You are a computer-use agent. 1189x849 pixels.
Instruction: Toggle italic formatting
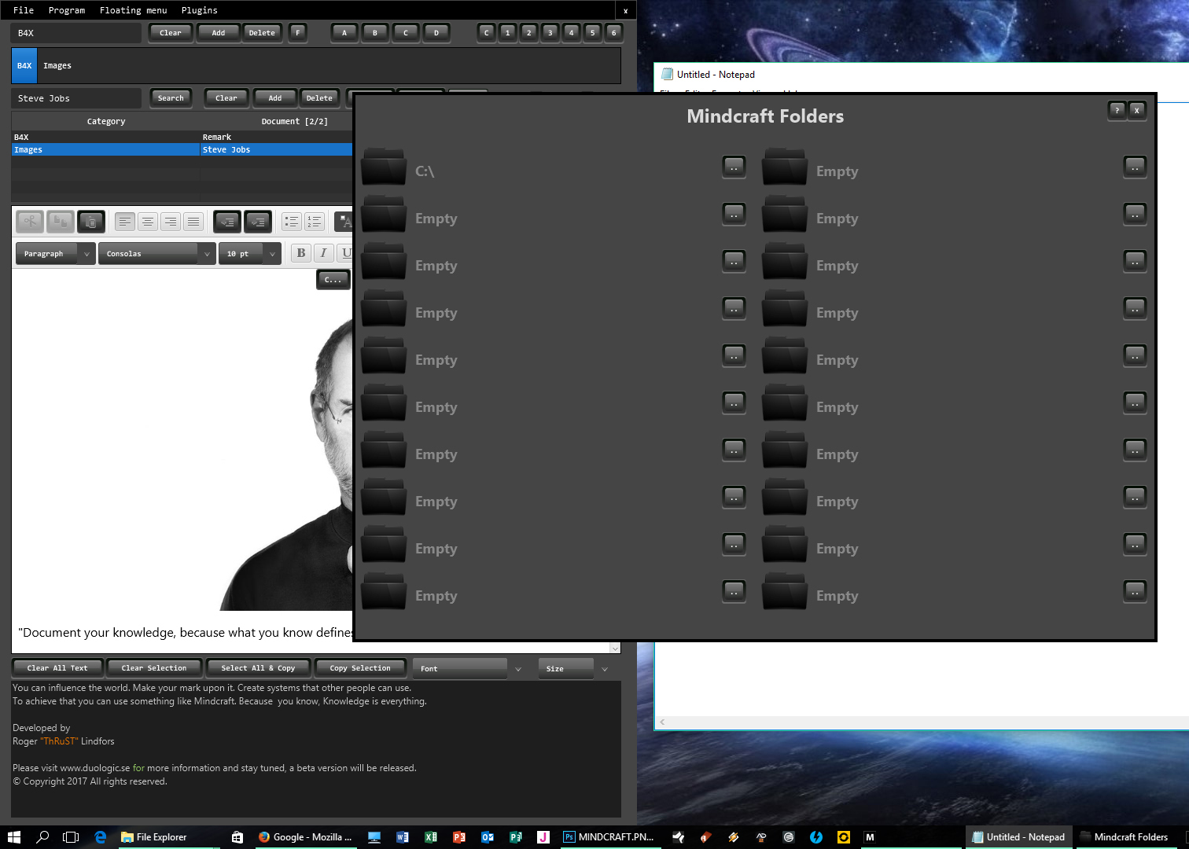coord(324,253)
